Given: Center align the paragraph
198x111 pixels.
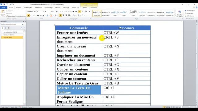Looking at the screenshot, I should [x=63, y=15].
